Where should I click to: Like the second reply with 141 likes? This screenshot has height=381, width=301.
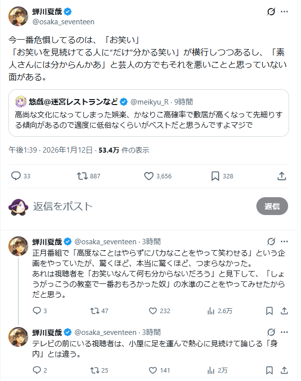coord(153,370)
